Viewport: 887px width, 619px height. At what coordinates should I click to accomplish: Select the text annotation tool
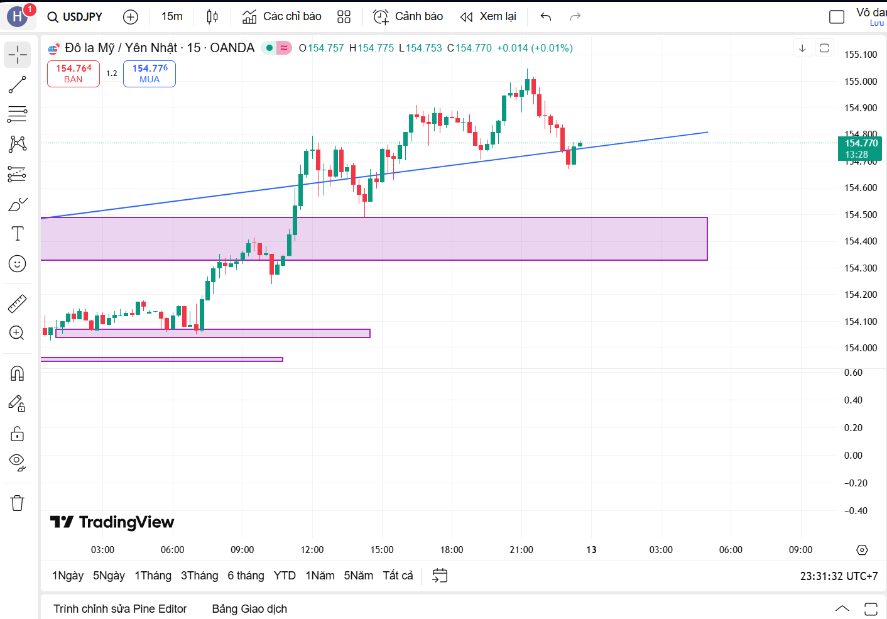(x=17, y=233)
